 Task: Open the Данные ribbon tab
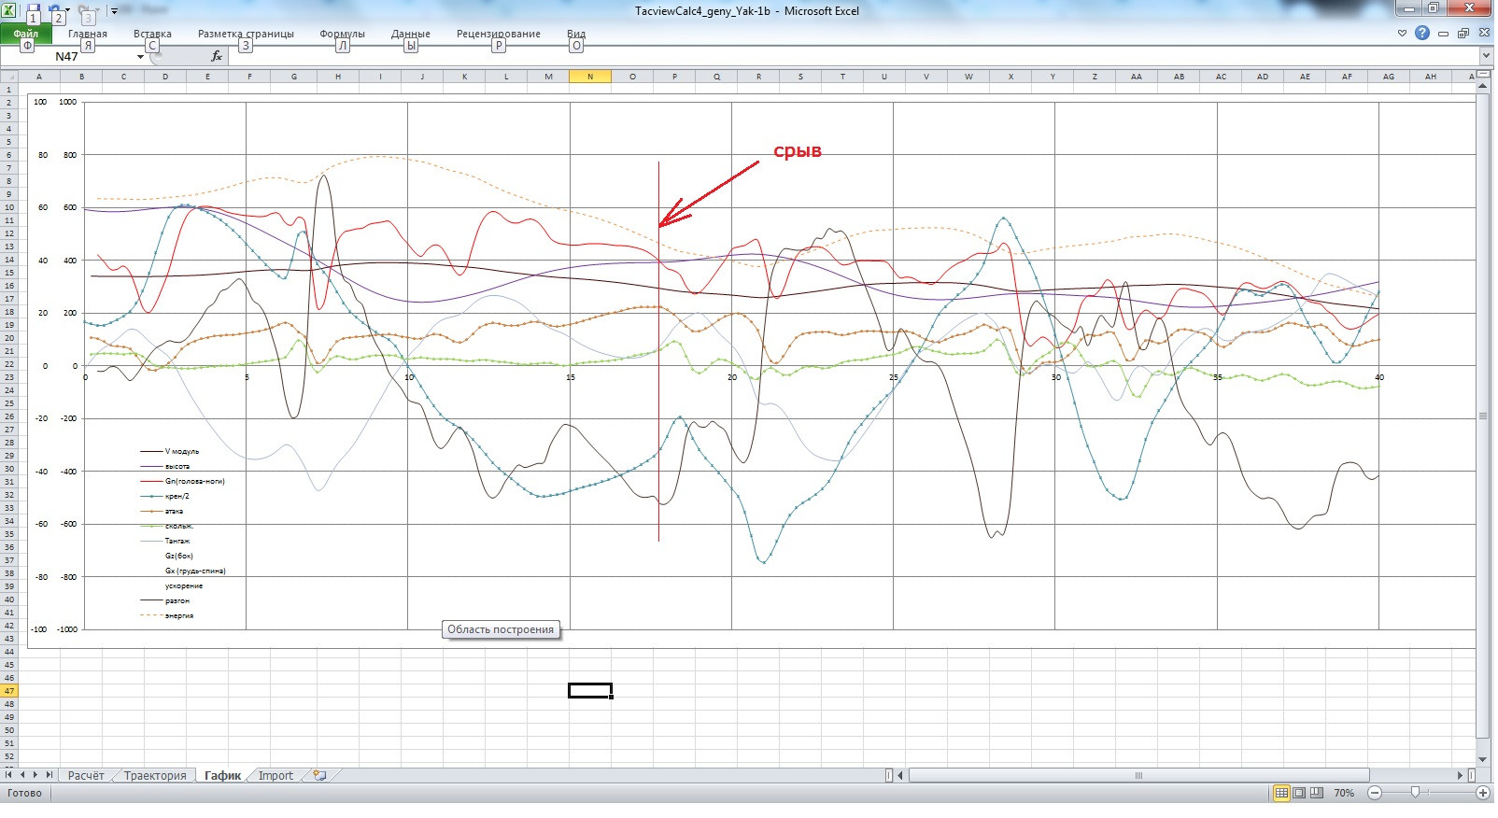tap(411, 34)
